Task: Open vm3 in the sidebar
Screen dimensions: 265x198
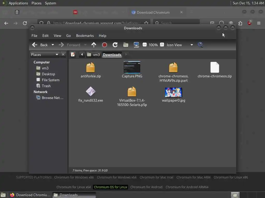Action: (43, 68)
